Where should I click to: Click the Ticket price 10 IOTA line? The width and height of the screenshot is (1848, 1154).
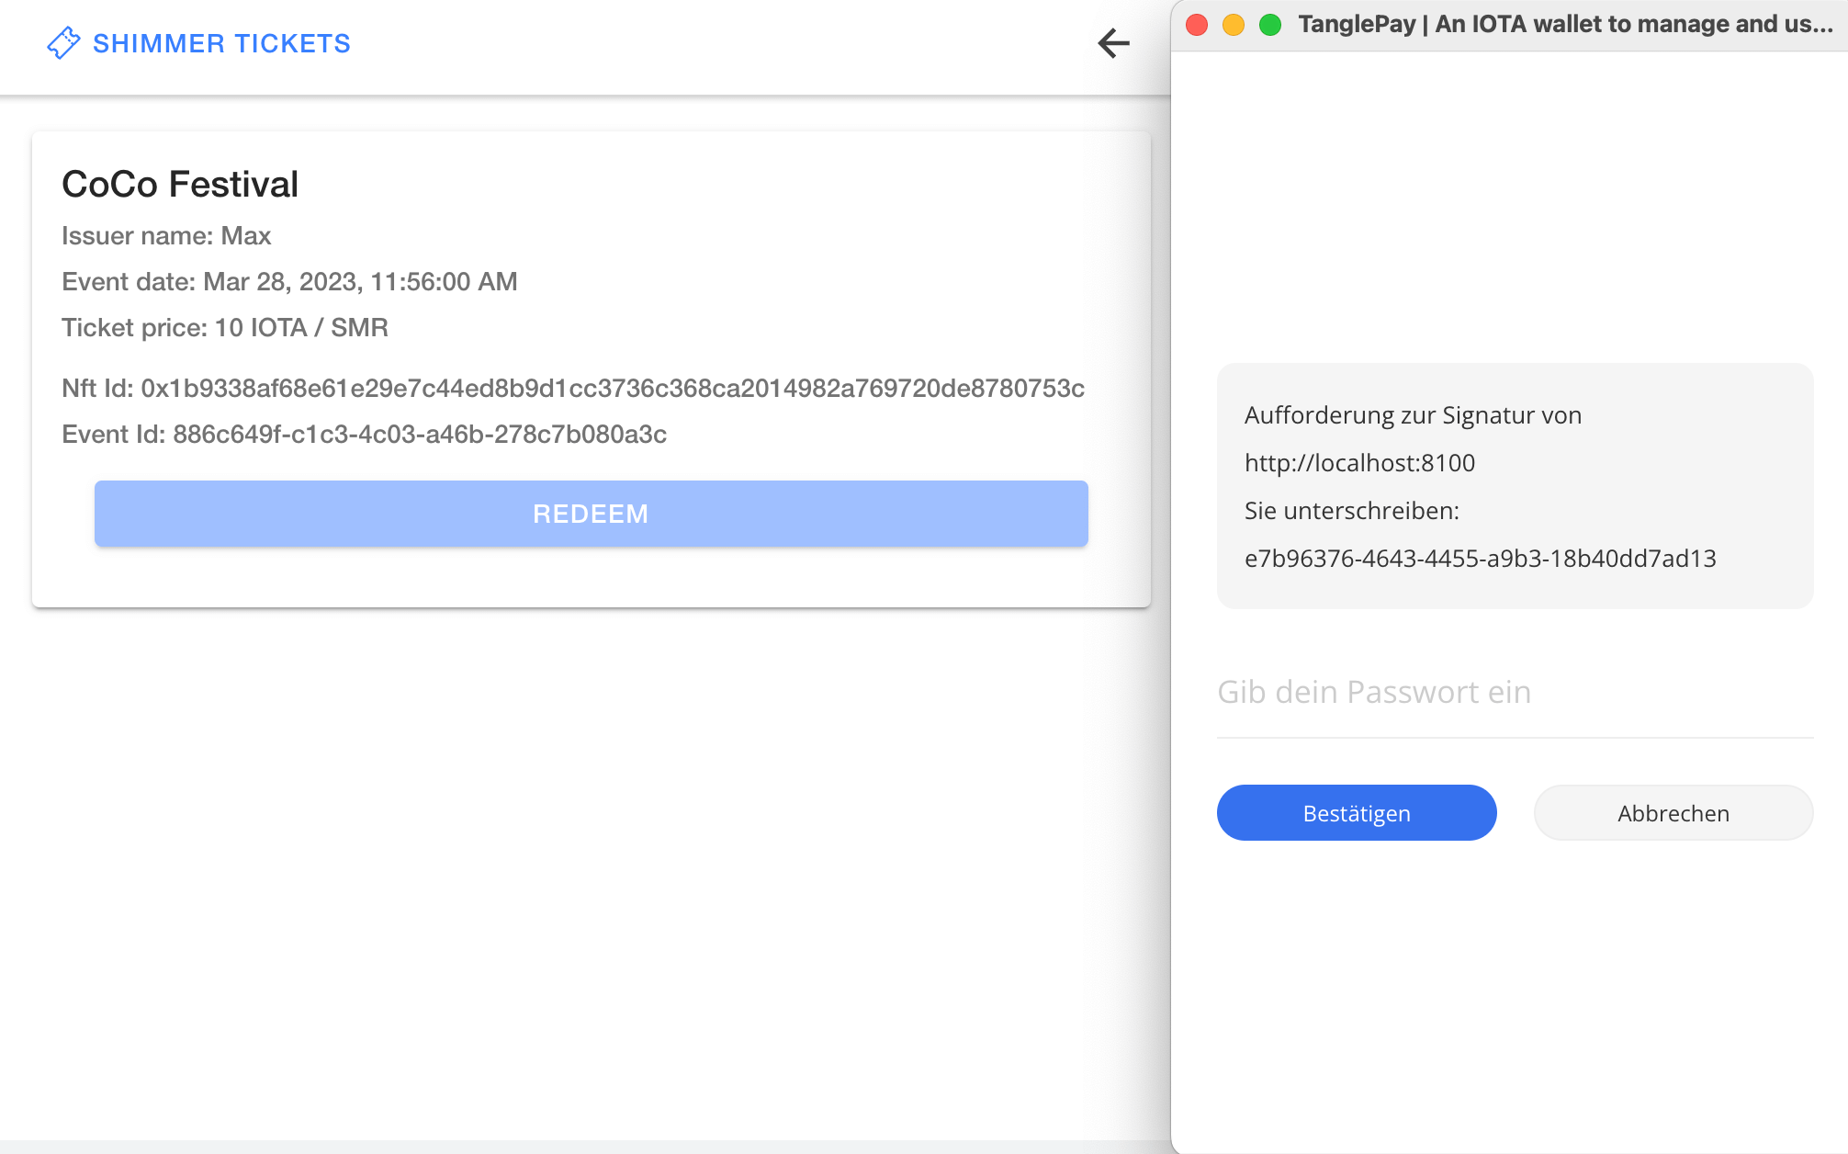[x=225, y=327]
